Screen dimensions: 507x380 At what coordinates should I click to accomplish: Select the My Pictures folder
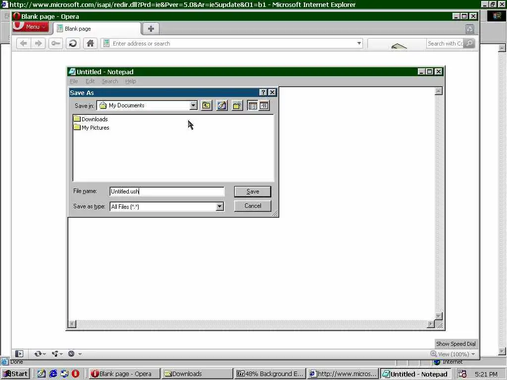pos(91,128)
